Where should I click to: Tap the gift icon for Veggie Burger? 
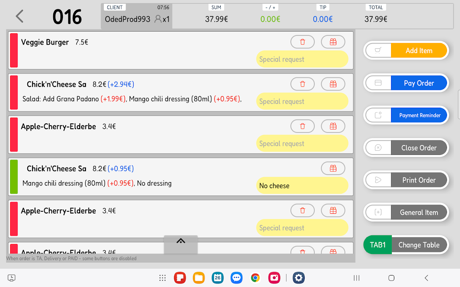click(x=333, y=42)
